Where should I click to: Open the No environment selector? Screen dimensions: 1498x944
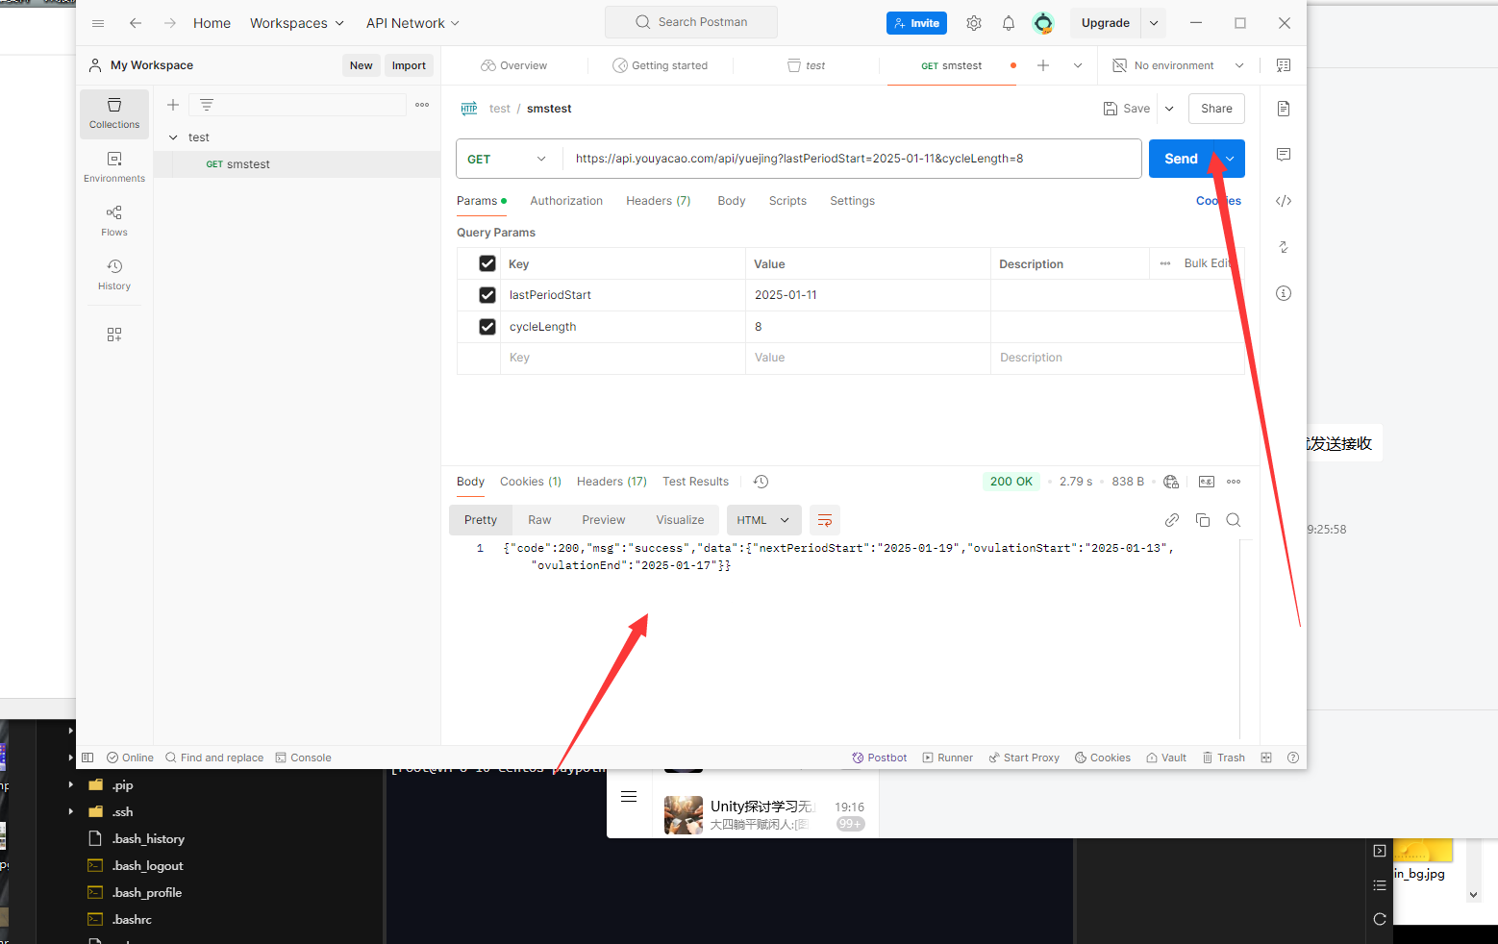click(x=1178, y=65)
